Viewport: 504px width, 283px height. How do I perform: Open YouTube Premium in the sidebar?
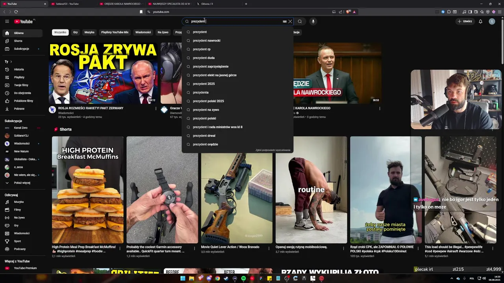coord(22,268)
